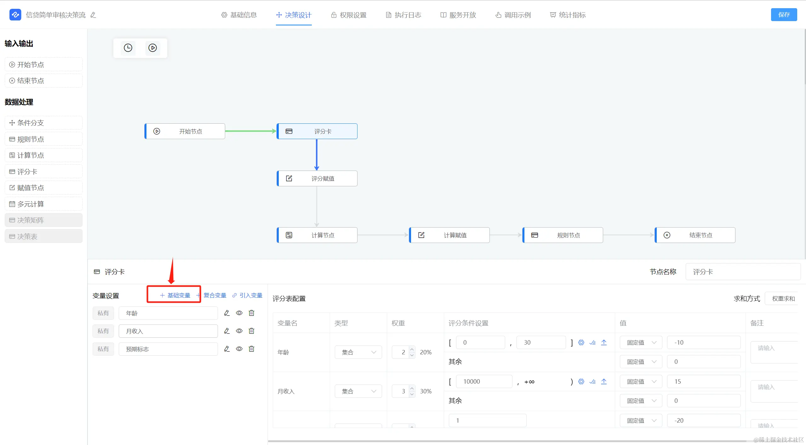This screenshot has width=806, height=445.
Task: Switch to the 权限设置 tab
Action: click(349, 15)
